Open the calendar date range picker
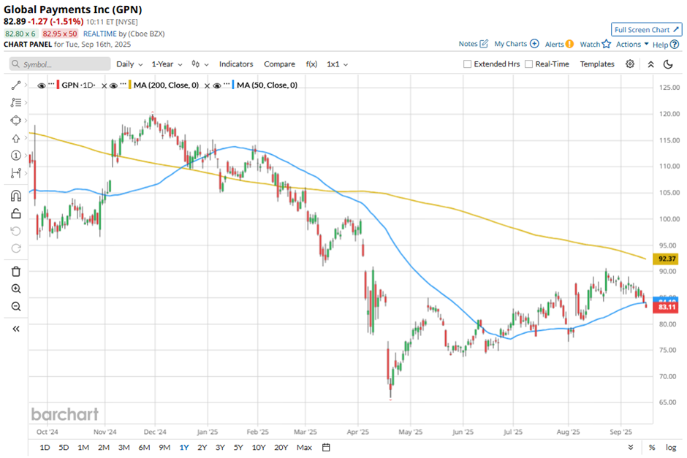The height and width of the screenshot is (458, 687). coord(326,448)
